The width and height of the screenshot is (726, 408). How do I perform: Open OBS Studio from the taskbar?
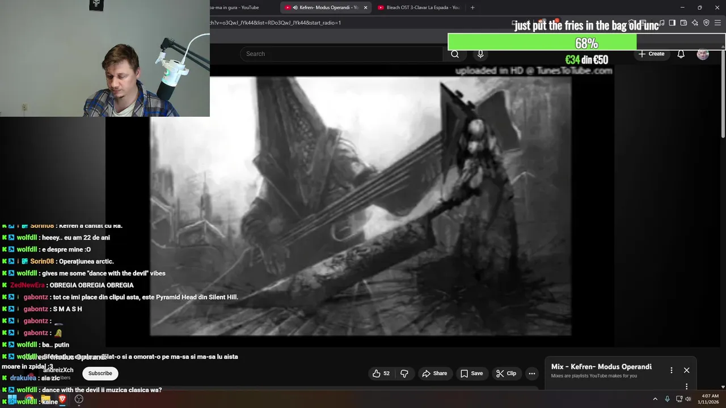(x=79, y=399)
